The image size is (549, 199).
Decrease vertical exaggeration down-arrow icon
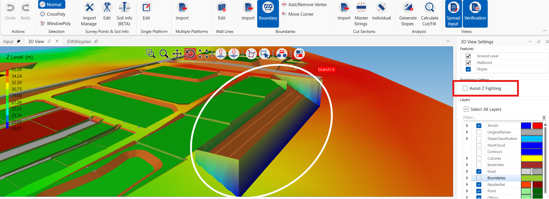(x=234, y=54)
